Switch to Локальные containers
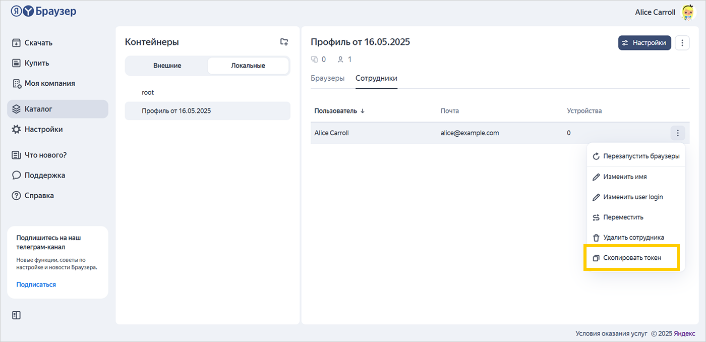The height and width of the screenshot is (342, 706). pyautogui.click(x=248, y=66)
